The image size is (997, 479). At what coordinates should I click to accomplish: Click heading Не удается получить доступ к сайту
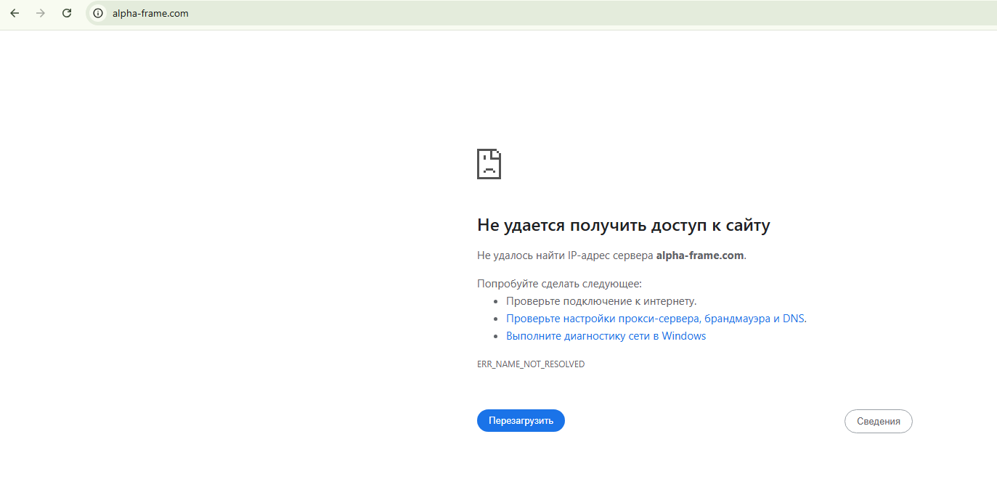click(623, 226)
